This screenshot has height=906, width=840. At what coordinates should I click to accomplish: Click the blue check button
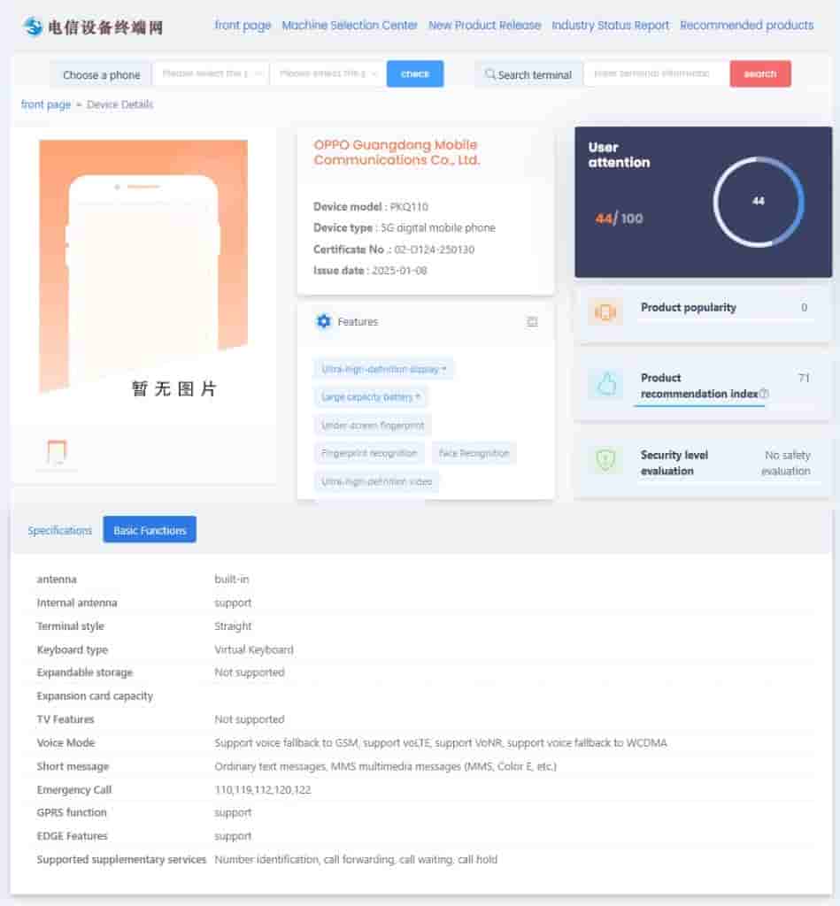[x=415, y=74]
